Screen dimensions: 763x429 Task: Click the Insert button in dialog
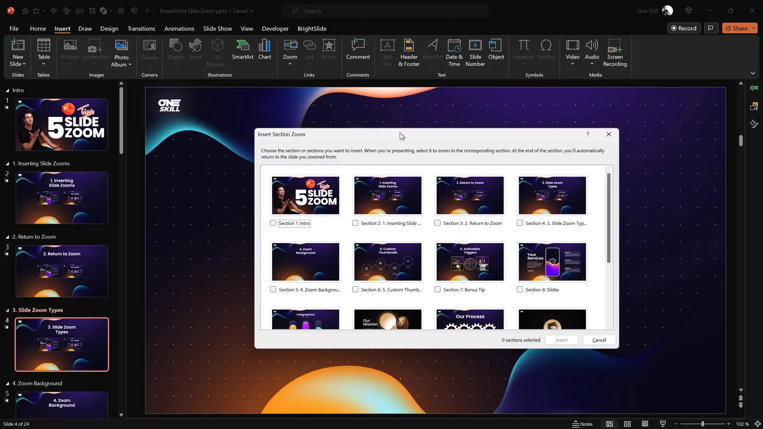click(561, 340)
